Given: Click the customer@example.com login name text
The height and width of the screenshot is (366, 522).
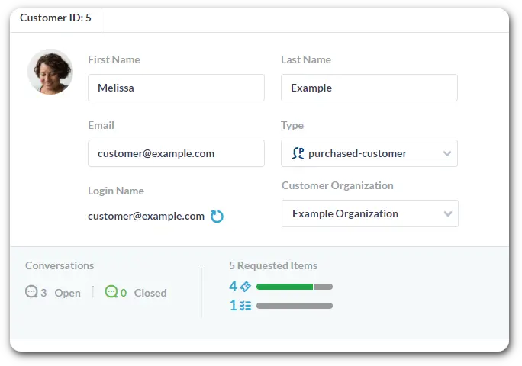Looking at the screenshot, I should click(x=146, y=217).
